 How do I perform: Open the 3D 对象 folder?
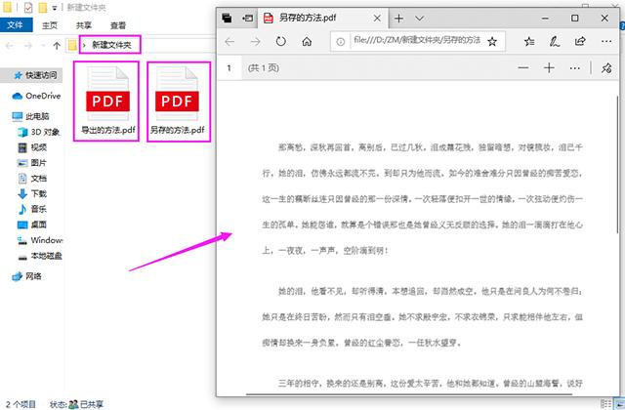(39, 132)
